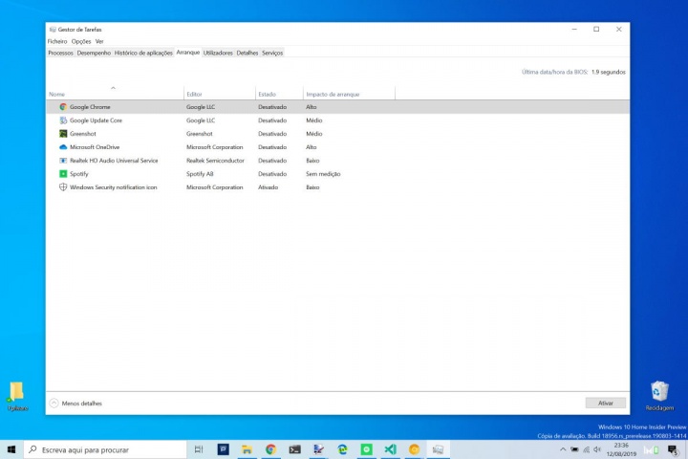This screenshot has width=688, height=459.
Task: Open Microsoft Edge from the taskbar
Action: click(x=342, y=449)
